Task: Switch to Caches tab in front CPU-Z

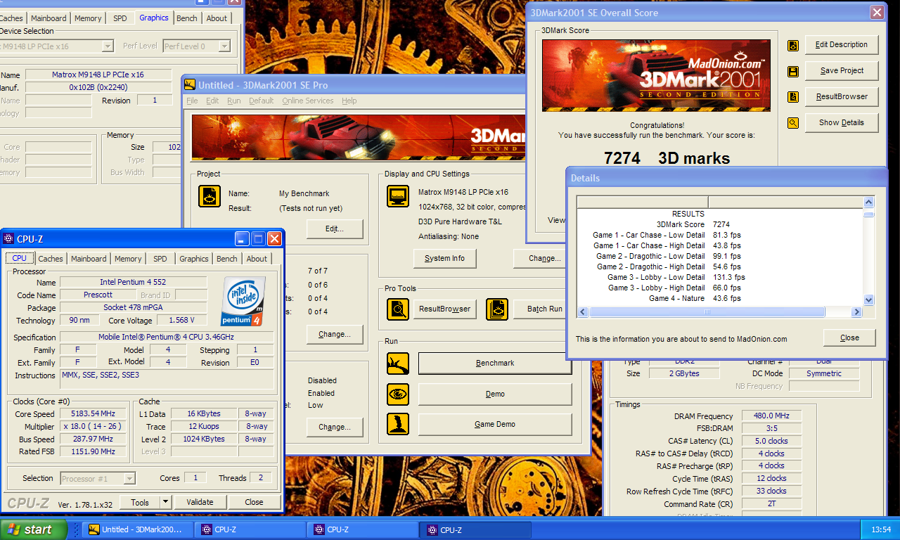Action: pos(50,259)
